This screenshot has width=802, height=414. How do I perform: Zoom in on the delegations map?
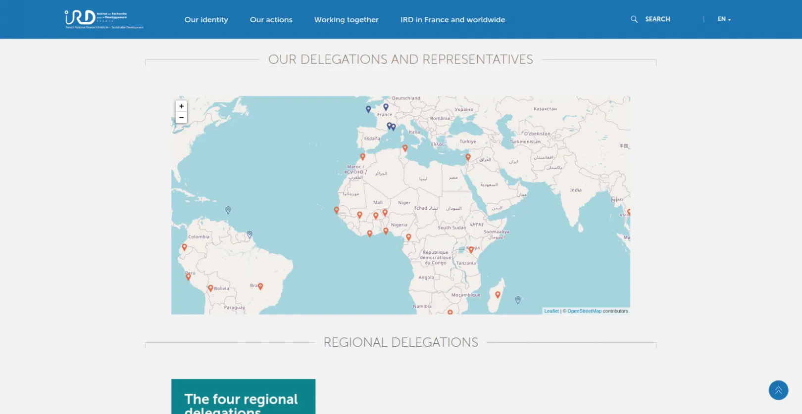click(182, 106)
